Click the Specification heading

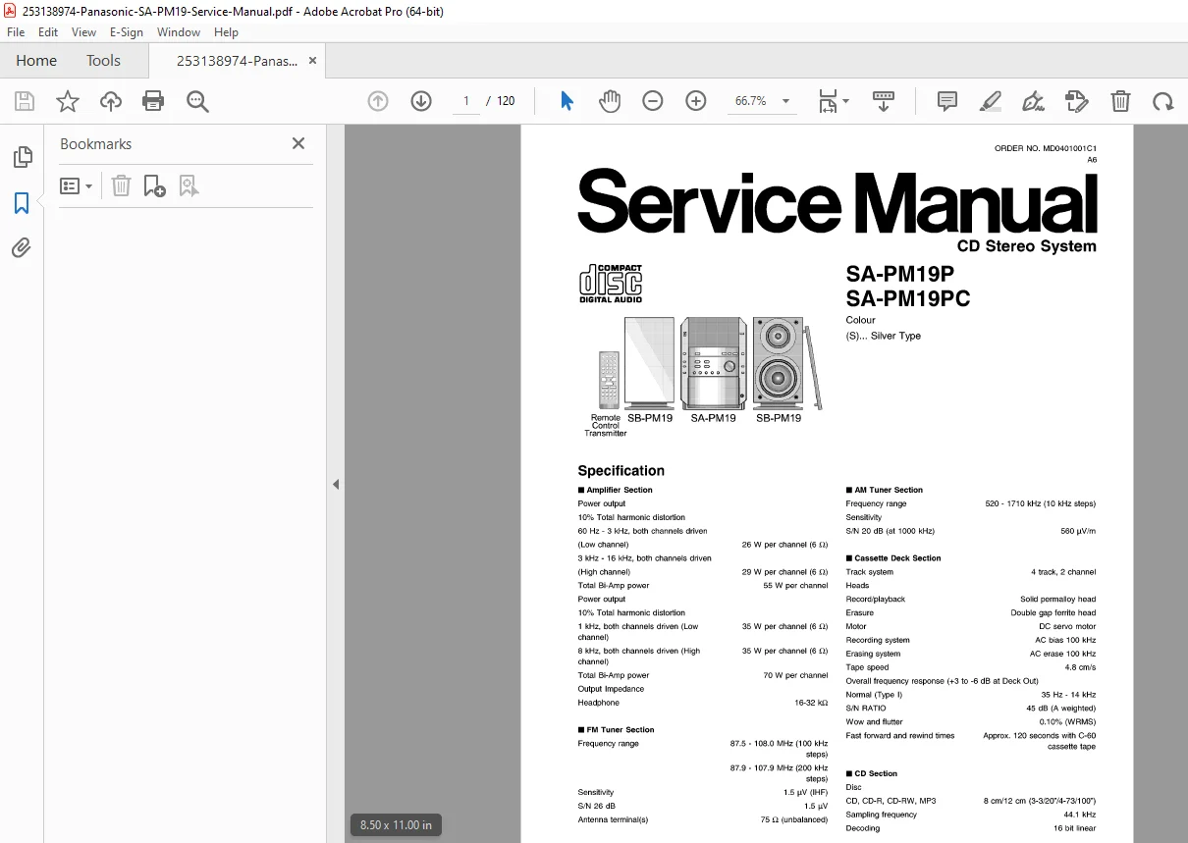coord(621,470)
